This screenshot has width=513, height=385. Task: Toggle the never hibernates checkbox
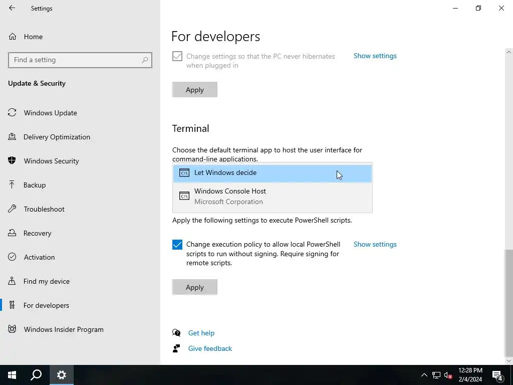click(177, 56)
